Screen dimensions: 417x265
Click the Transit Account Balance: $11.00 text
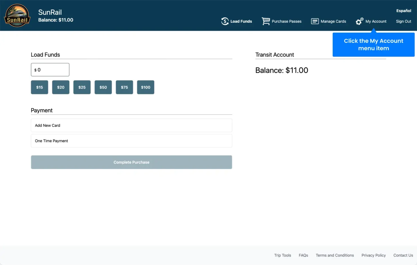282,70
